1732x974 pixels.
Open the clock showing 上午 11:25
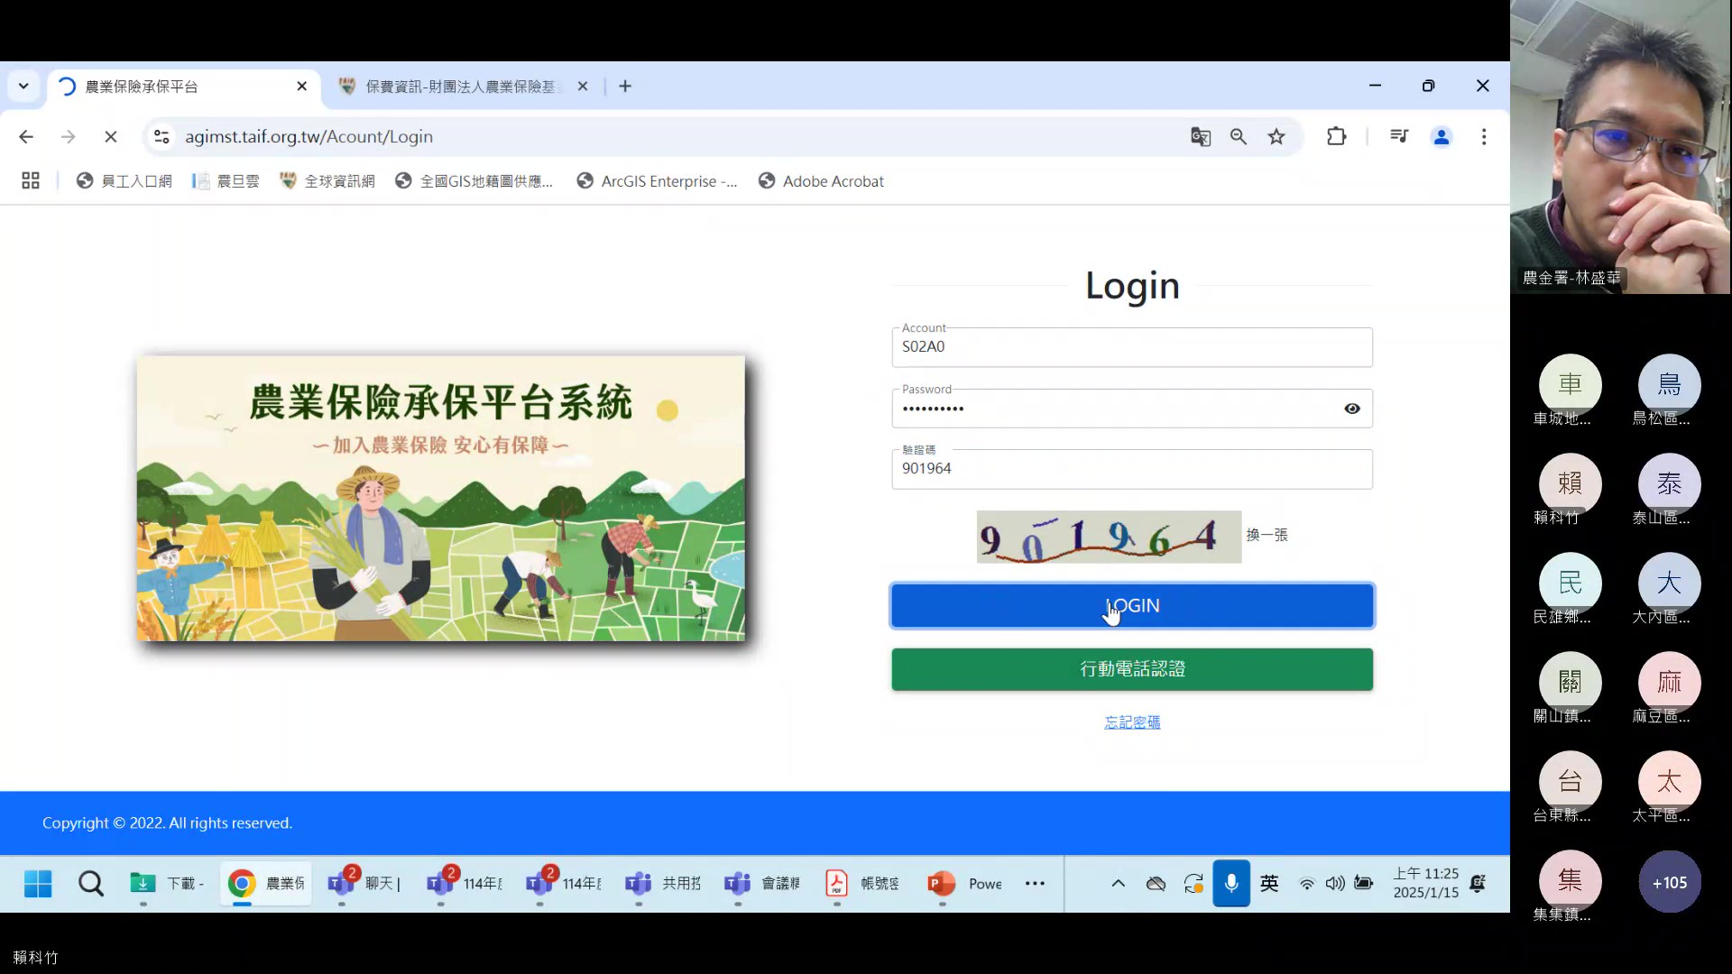[1425, 884]
